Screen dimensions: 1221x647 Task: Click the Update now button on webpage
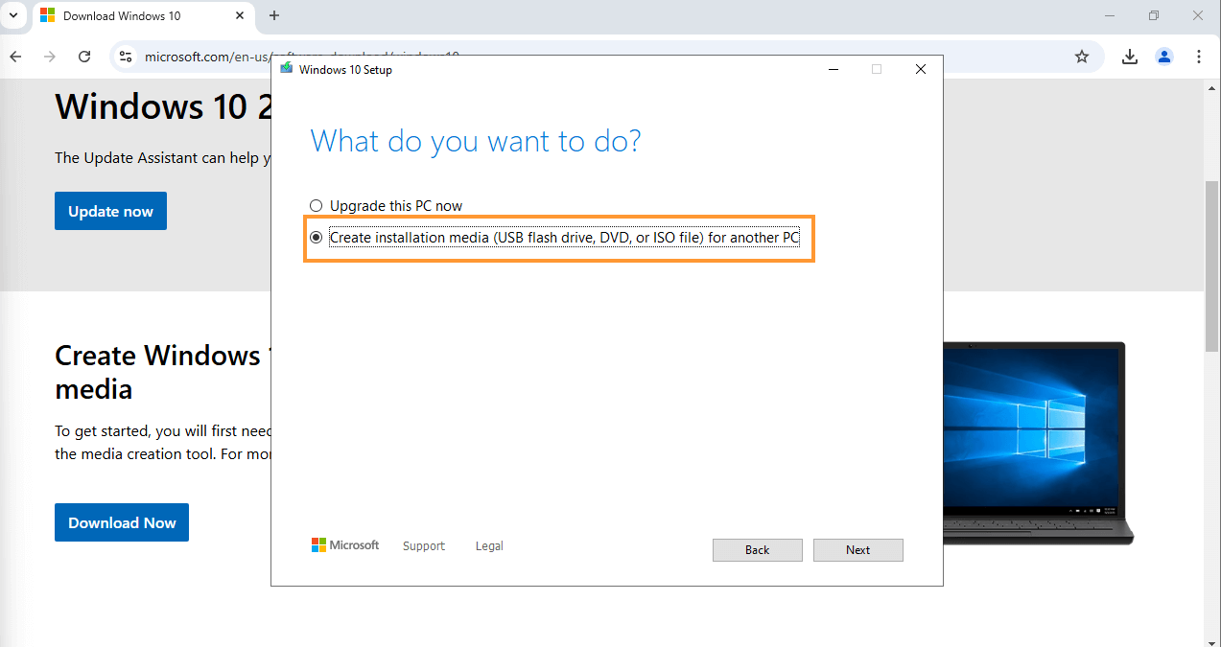[x=110, y=211]
